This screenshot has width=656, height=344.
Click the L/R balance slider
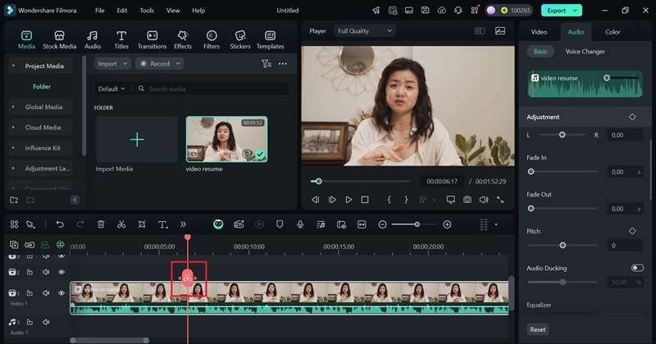click(x=563, y=134)
